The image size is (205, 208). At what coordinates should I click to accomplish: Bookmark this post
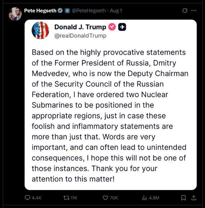pos(183,198)
